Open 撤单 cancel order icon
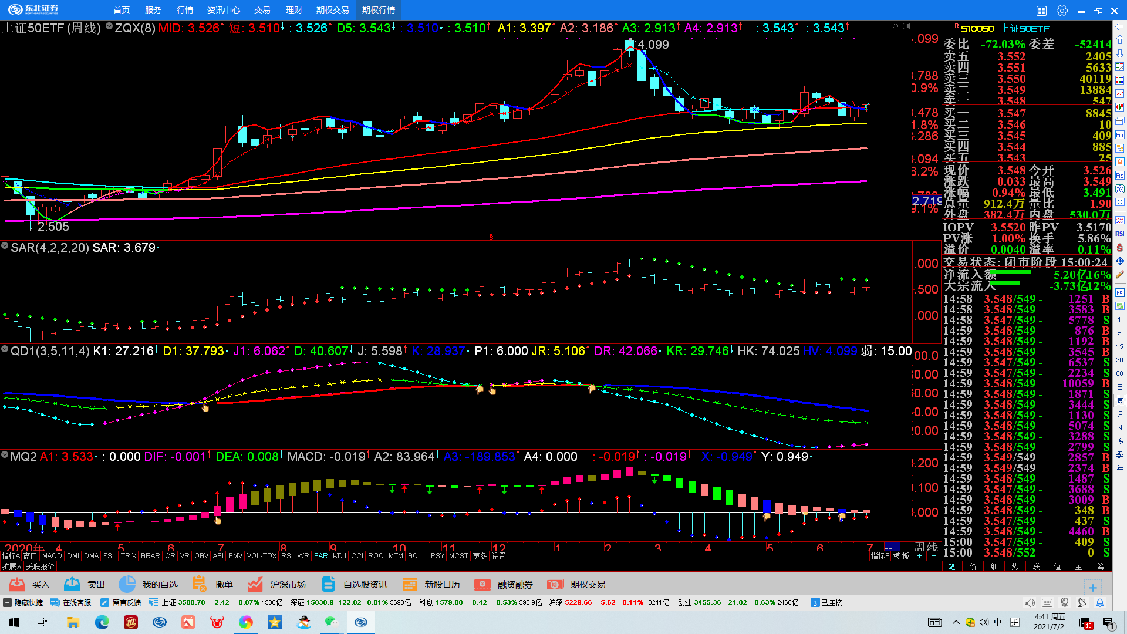Image resolution: width=1127 pixels, height=634 pixels. [x=200, y=584]
